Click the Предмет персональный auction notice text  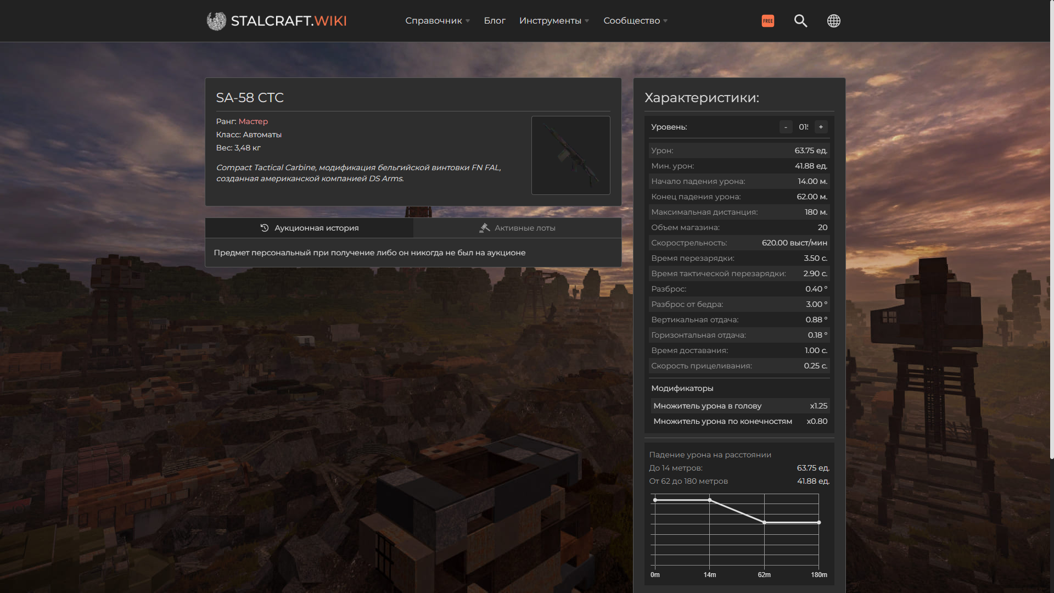click(369, 253)
